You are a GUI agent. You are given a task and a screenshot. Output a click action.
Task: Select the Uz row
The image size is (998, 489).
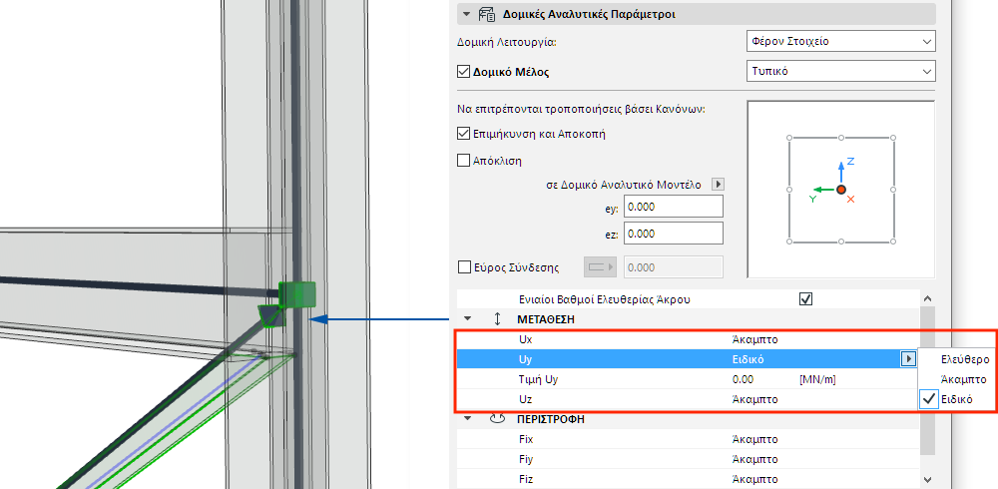(x=688, y=399)
